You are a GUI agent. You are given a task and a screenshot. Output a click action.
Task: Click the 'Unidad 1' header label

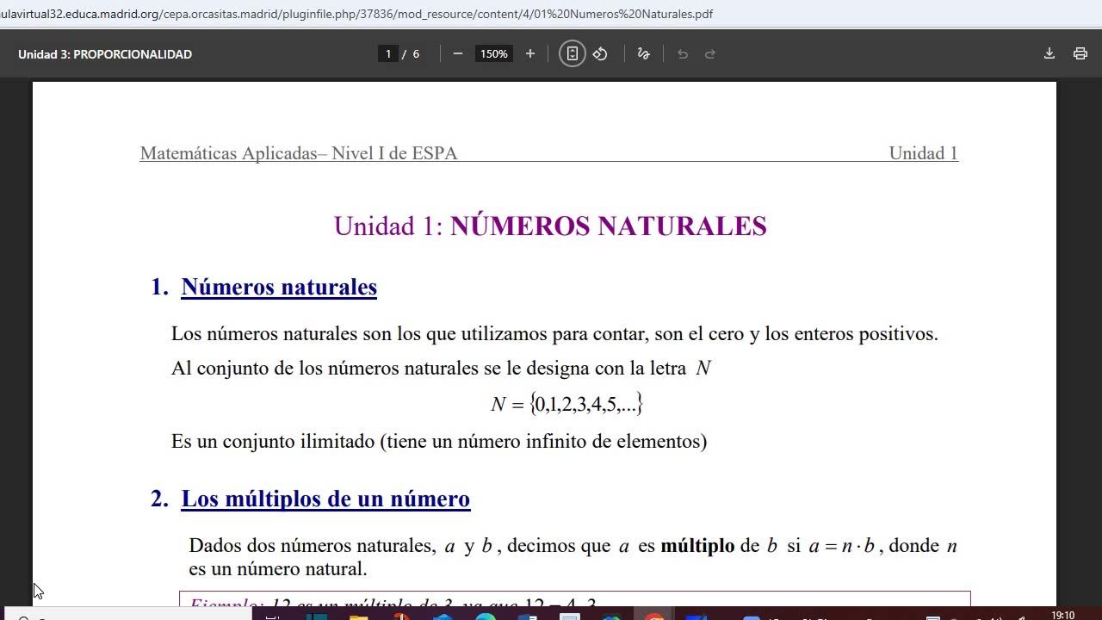pyautogui.click(x=923, y=153)
